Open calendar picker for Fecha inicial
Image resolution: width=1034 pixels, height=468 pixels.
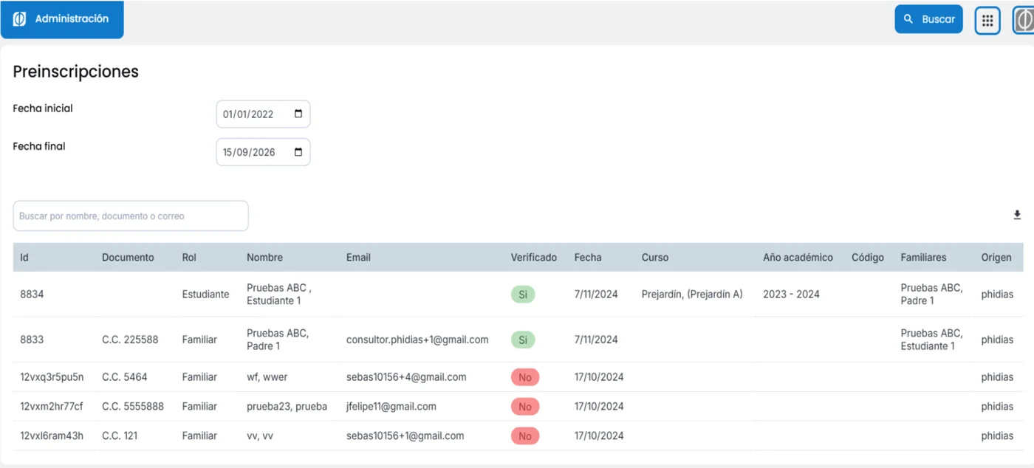[x=298, y=114]
